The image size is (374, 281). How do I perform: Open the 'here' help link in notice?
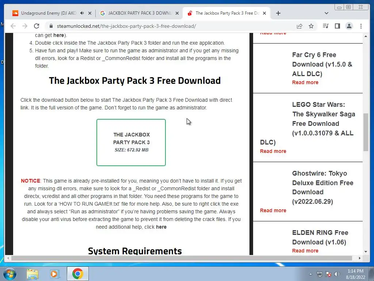pos(161,227)
